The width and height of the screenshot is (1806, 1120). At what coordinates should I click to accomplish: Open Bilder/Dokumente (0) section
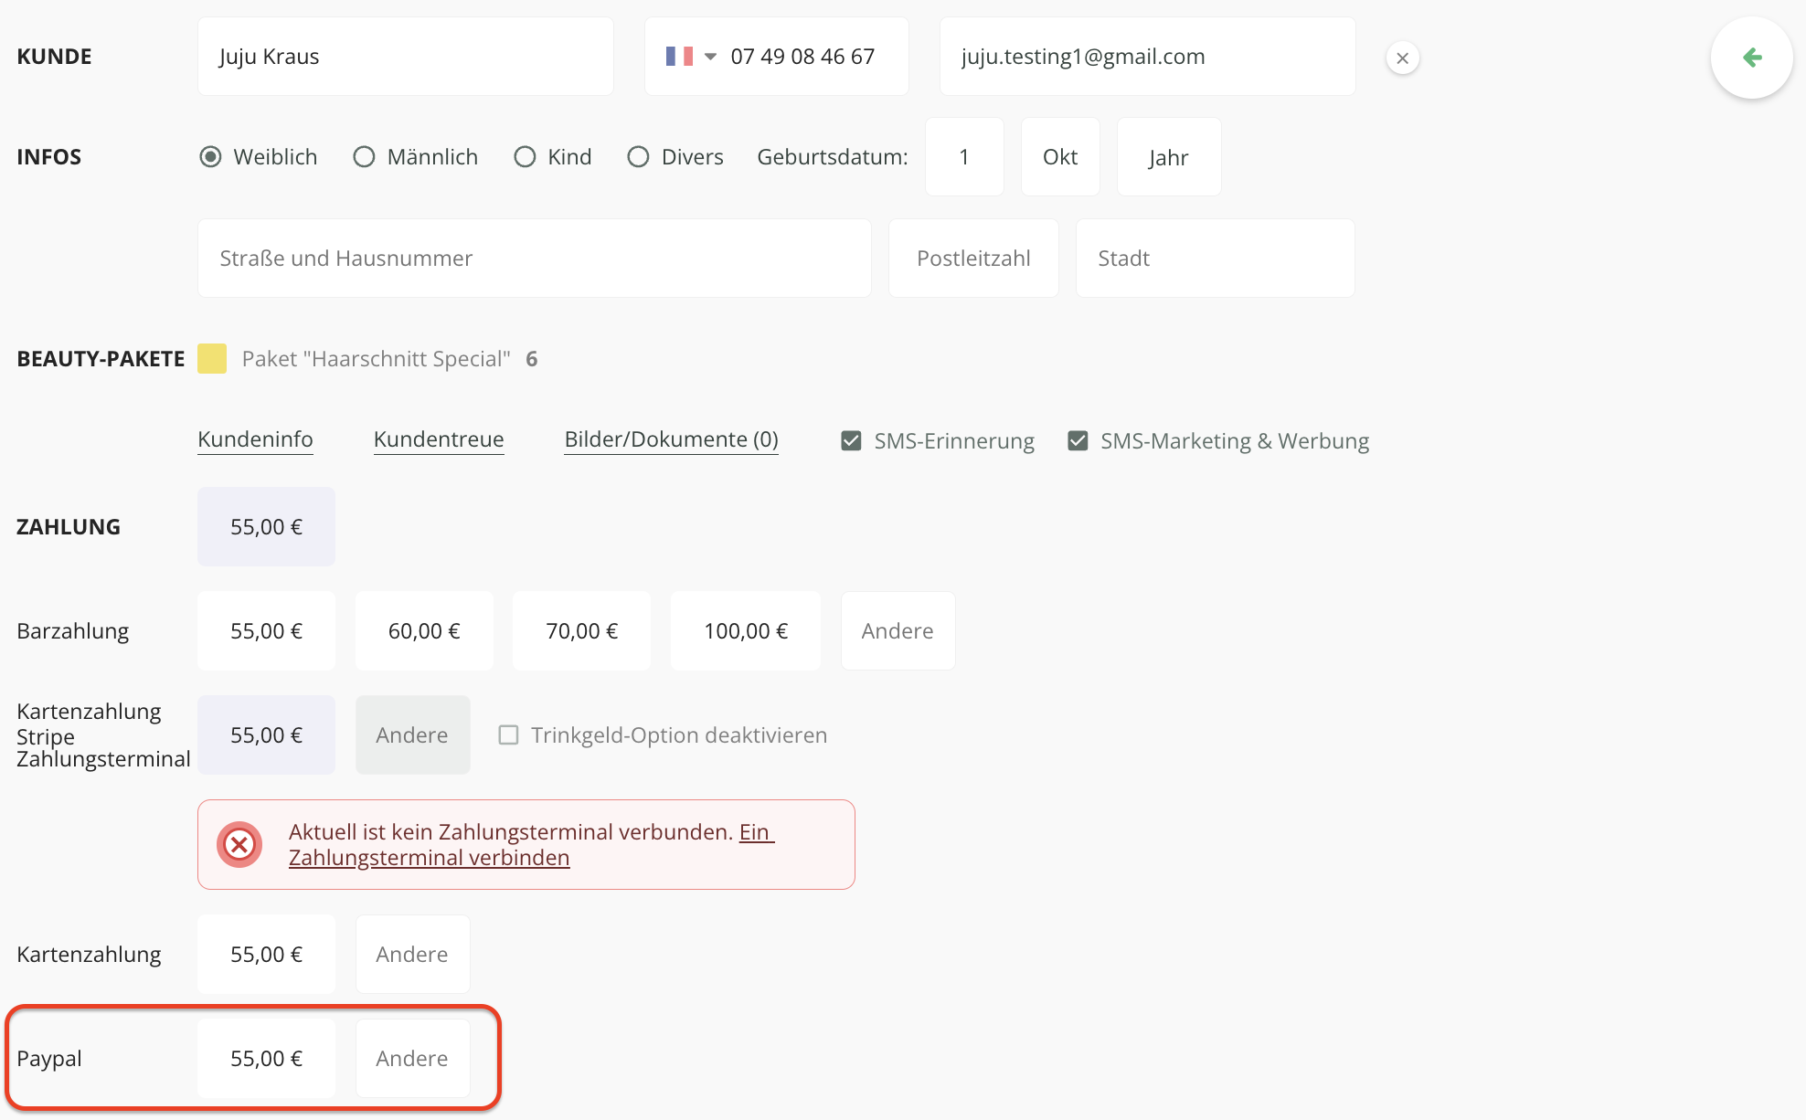coord(671,439)
